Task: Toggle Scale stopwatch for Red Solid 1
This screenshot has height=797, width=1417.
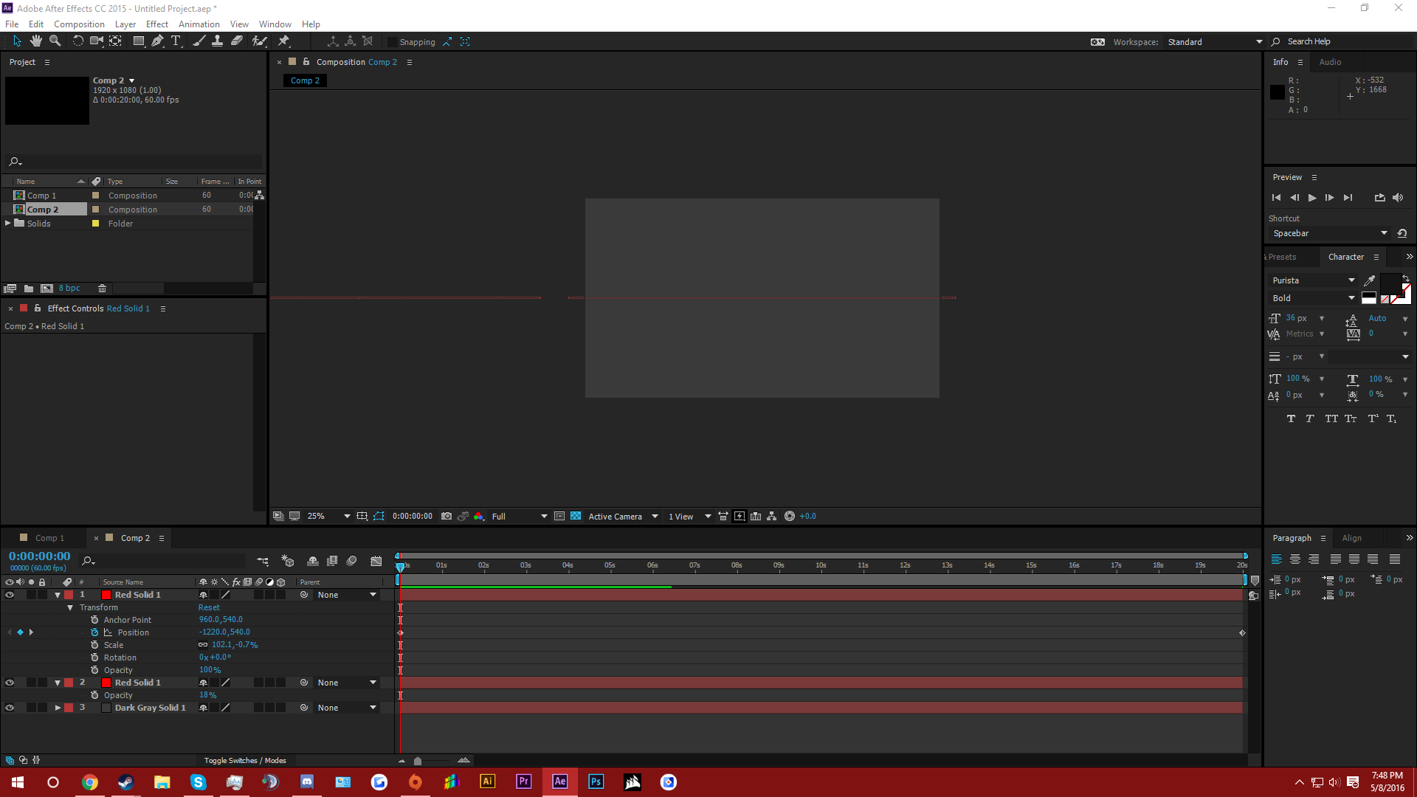Action: click(x=94, y=645)
